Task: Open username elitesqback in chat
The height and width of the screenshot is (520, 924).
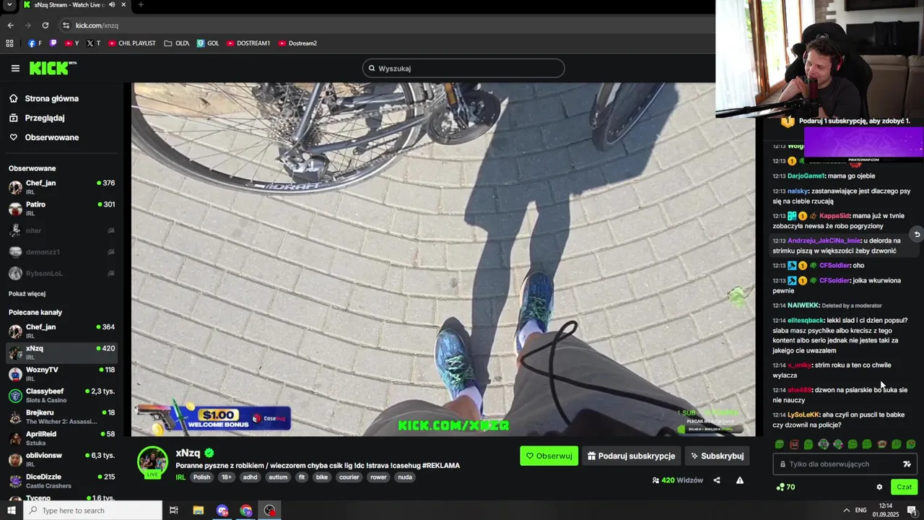Action: (x=806, y=320)
